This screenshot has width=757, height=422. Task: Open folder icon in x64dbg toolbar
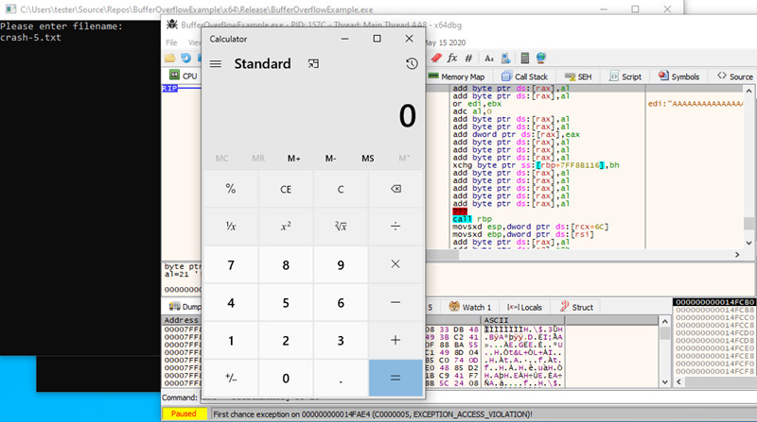(170, 59)
